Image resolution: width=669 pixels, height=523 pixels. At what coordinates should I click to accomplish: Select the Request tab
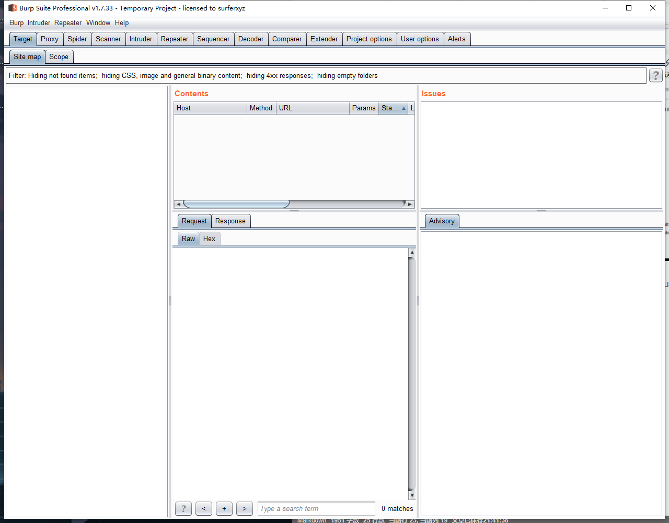(194, 221)
